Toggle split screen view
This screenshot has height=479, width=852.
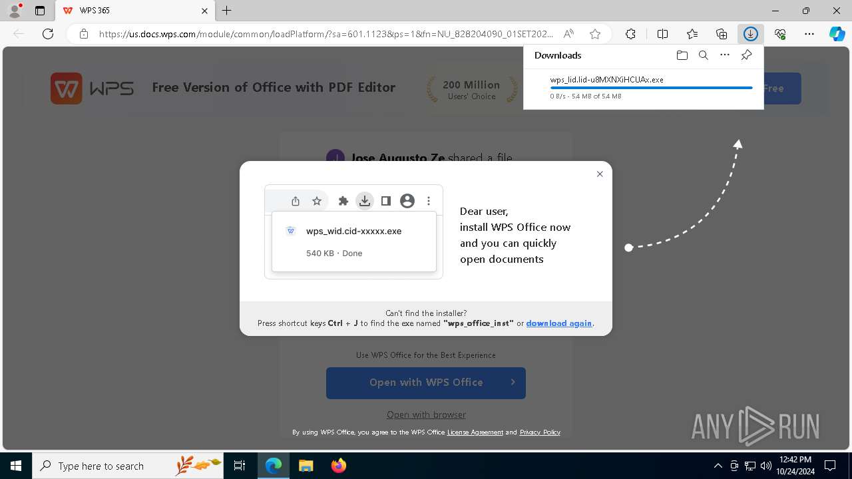[662, 34]
